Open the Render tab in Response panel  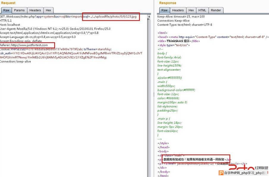coord(216,10)
